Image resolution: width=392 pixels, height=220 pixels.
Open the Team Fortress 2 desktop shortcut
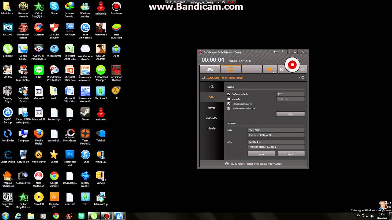pos(85,137)
